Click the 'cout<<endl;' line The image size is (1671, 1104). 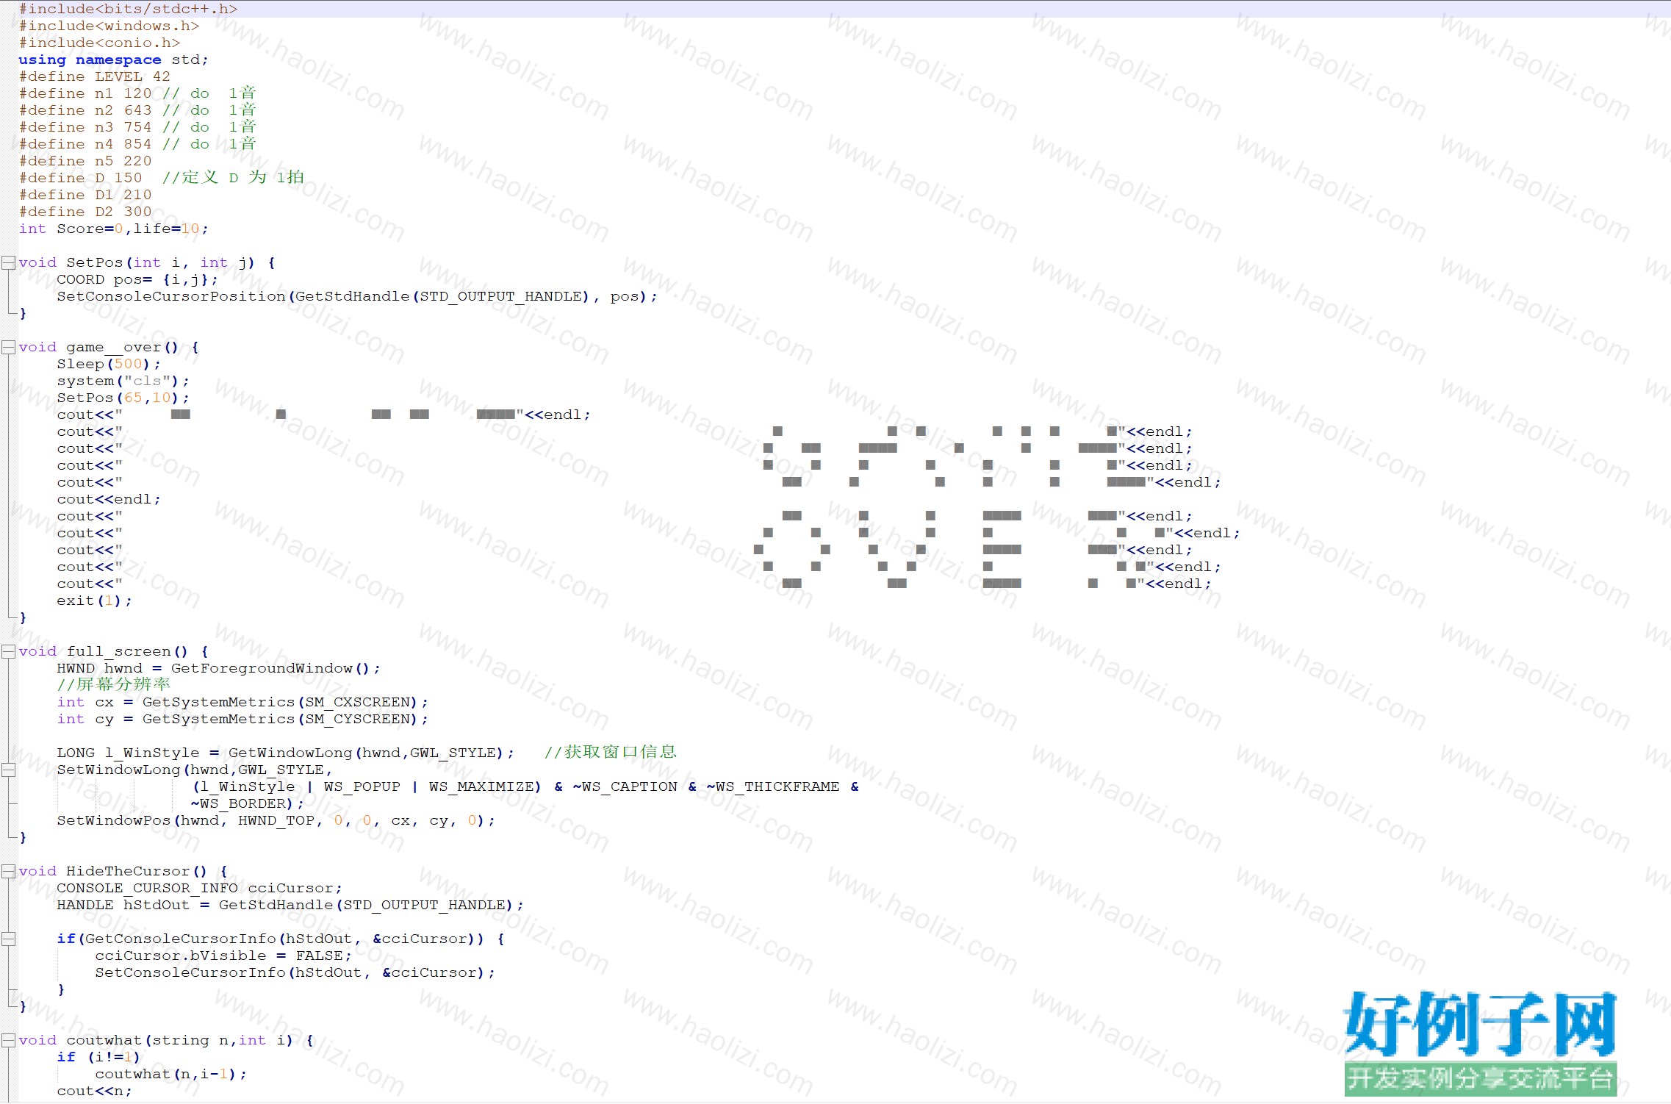point(109,499)
